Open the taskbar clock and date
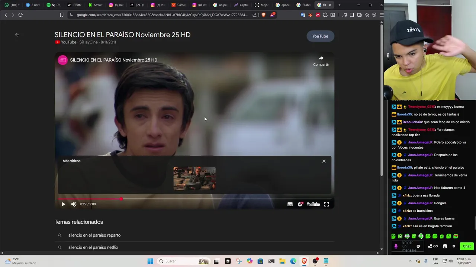The width and height of the screenshot is (476, 267). click(464, 261)
